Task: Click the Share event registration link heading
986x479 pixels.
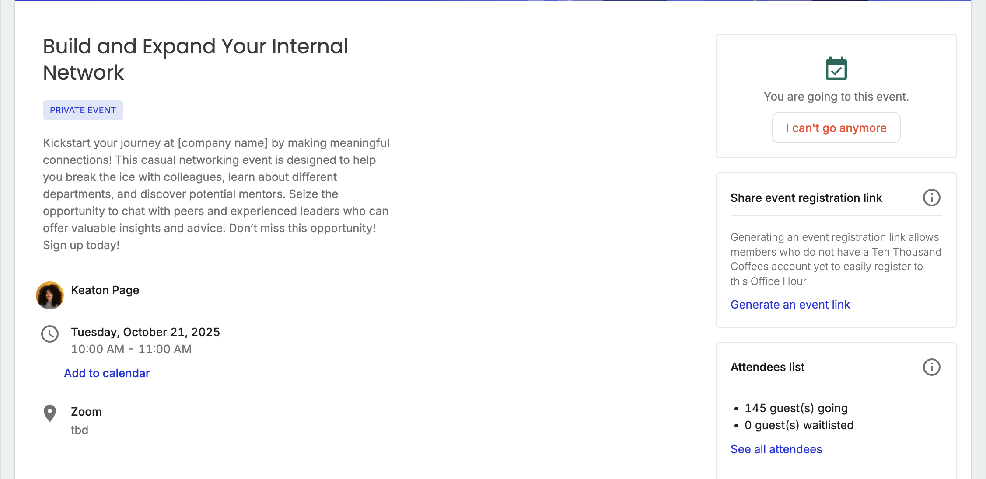Action: pos(806,198)
